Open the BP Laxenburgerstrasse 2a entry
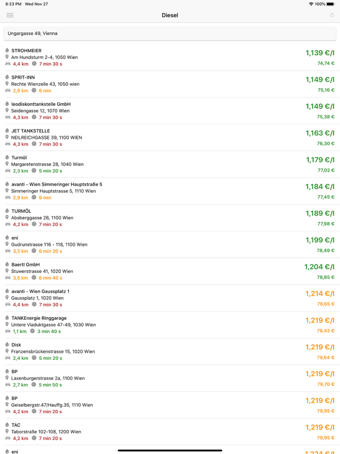This screenshot has height=454, width=340. pyautogui.click(x=146, y=378)
